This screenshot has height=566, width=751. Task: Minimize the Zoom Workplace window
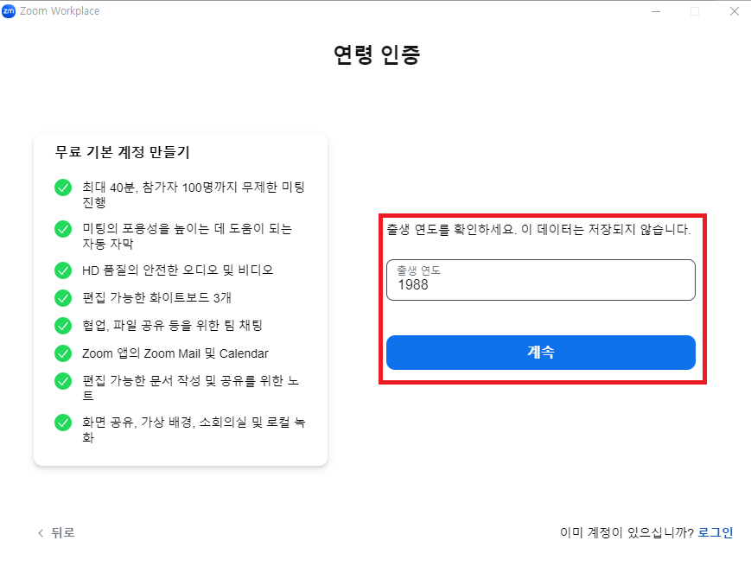click(x=658, y=11)
